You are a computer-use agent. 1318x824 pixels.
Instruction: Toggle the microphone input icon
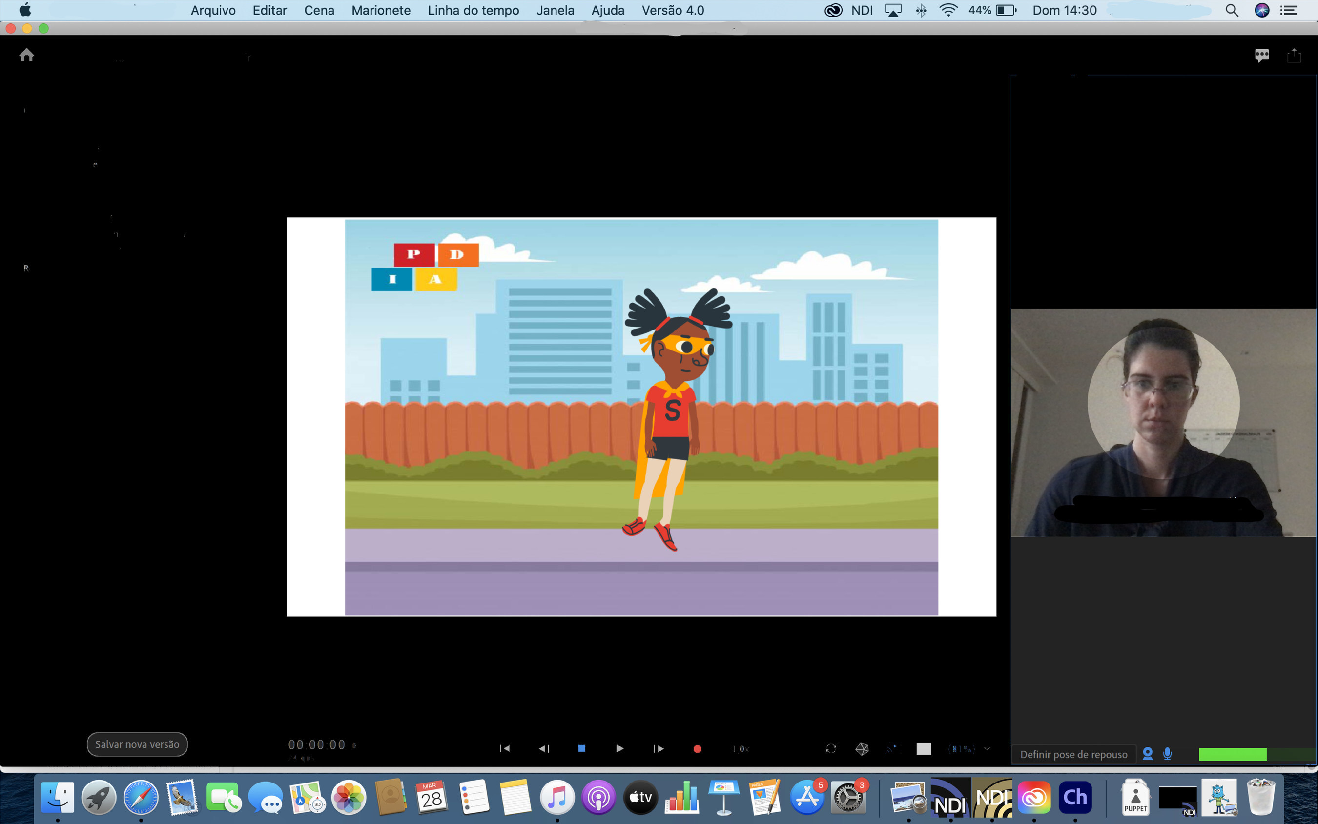pyautogui.click(x=1167, y=754)
